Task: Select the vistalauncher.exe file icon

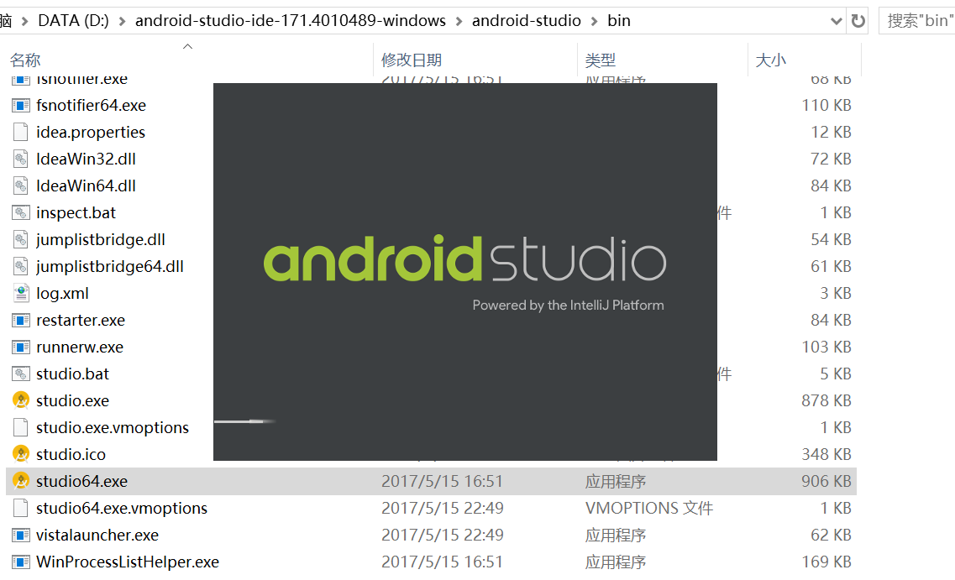Action: 21,535
